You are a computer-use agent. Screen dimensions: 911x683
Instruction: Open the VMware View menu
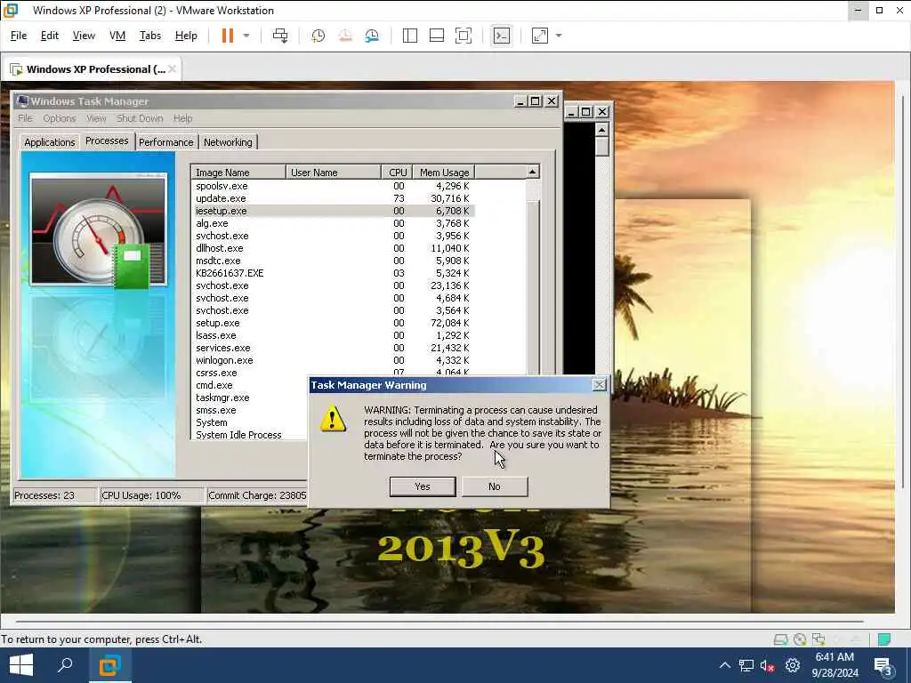pyautogui.click(x=84, y=36)
